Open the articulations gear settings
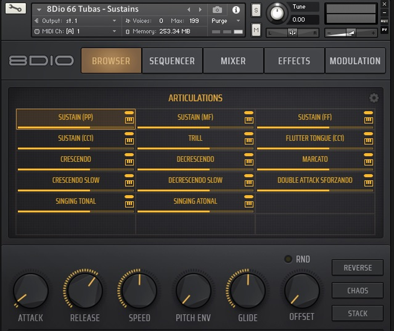The image size is (394, 331). (374, 98)
